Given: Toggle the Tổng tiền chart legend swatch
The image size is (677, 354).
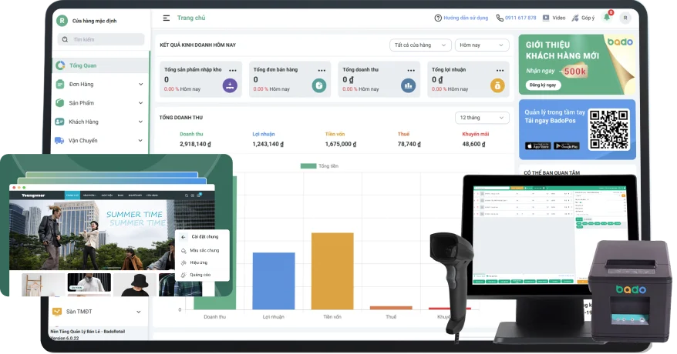Looking at the screenshot, I should (x=308, y=165).
